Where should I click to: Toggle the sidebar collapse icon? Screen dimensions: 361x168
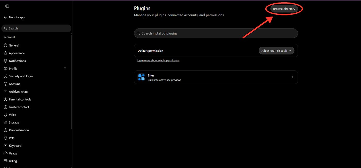(x=7, y=6)
